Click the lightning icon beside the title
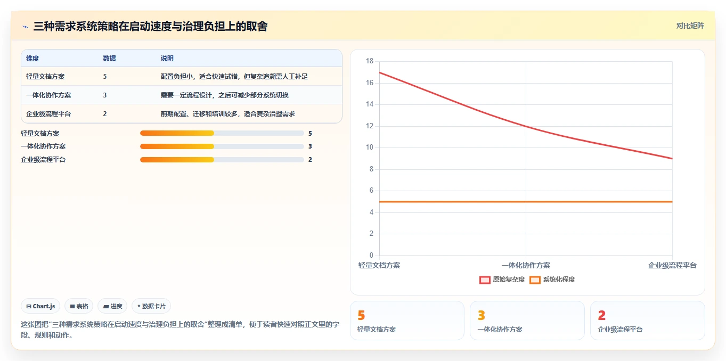Image resolution: width=726 pixels, height=361 pixels. click(x=26, y=26)
